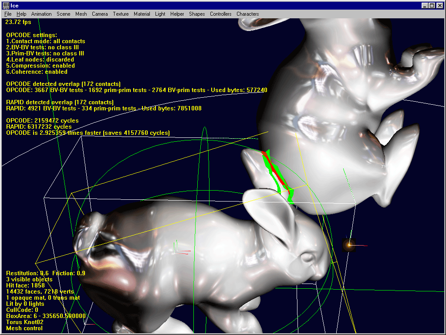Click 'OPCODE detected overlap (172 contacts)' text
This screenshot has height=335, width=446.
coord(64,84)
